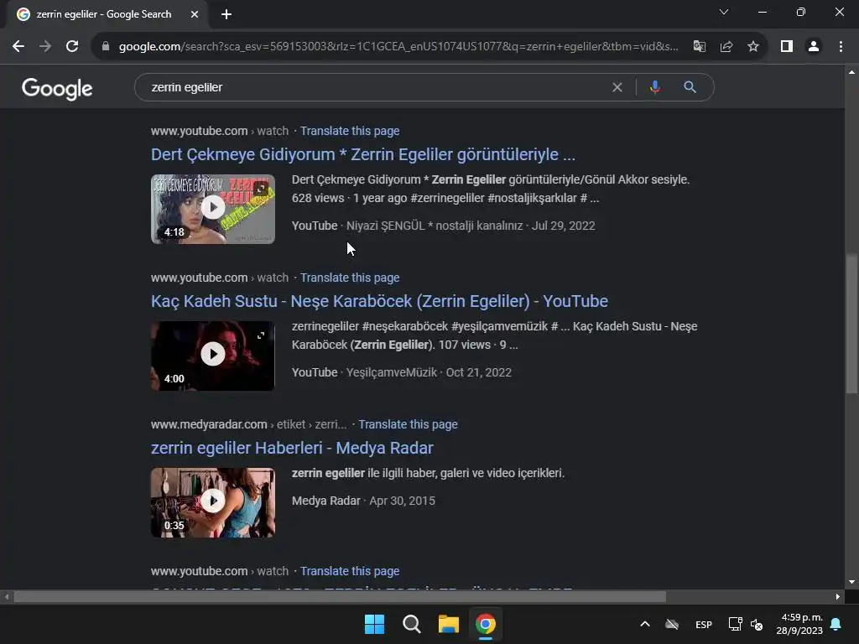Viewport: 859px width, 644px height.
Task: Play the 4:18 video thumbnail
Action: coord(213,209)
